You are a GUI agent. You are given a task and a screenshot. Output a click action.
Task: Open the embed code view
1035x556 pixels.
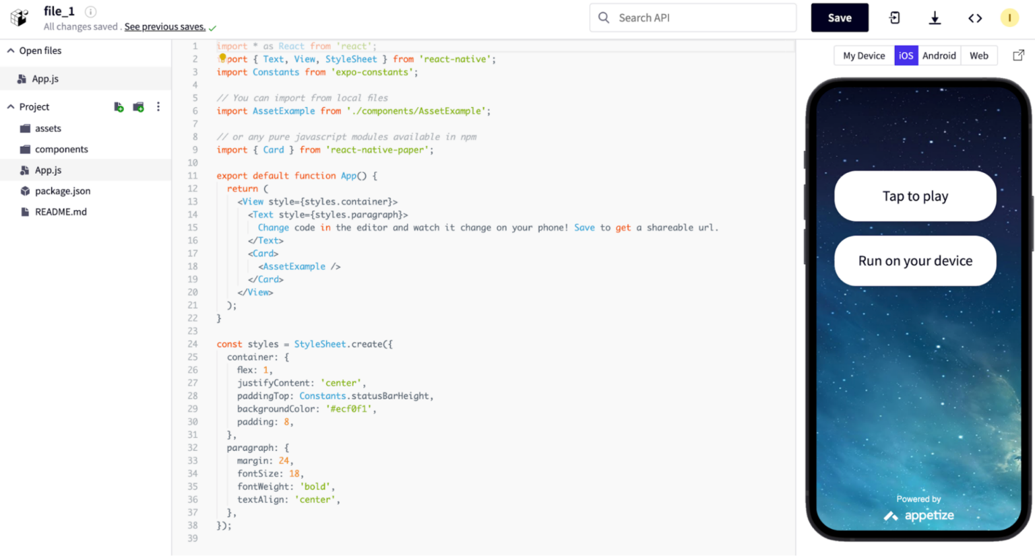975,18
